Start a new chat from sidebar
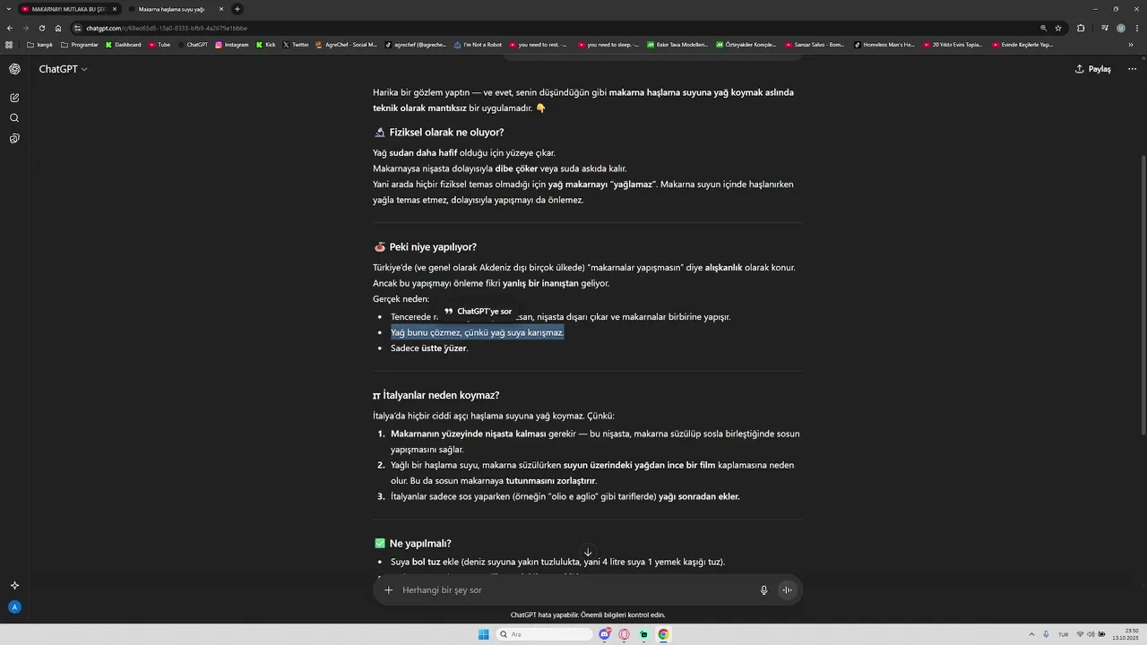 coord(14,98)
